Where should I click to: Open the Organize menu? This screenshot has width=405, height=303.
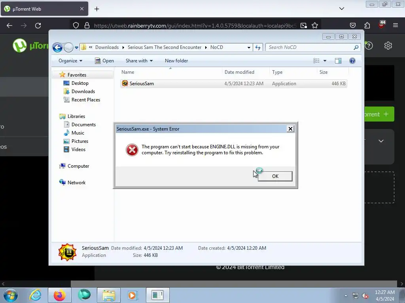point(70,61)
